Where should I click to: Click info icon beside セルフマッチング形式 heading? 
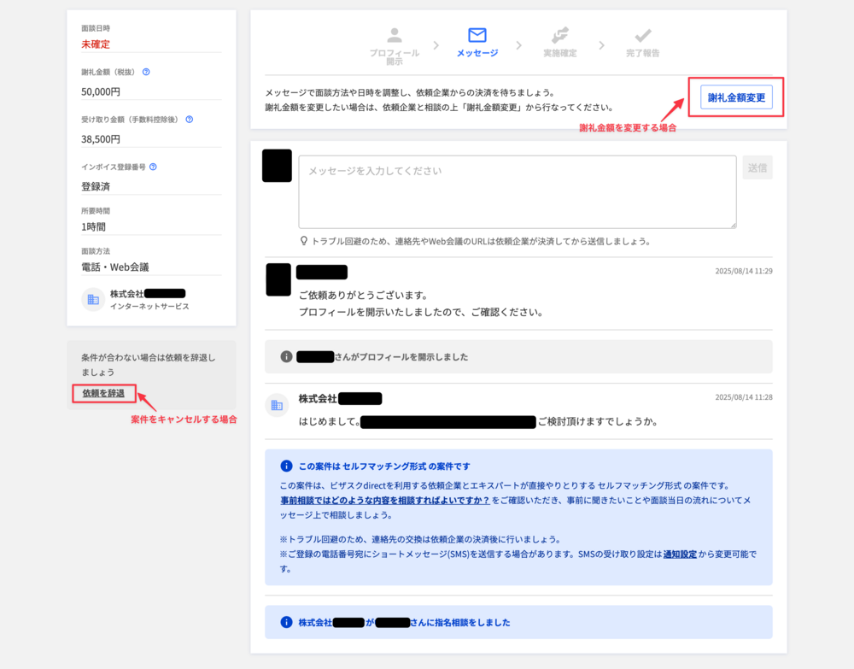tap(286, 466)
